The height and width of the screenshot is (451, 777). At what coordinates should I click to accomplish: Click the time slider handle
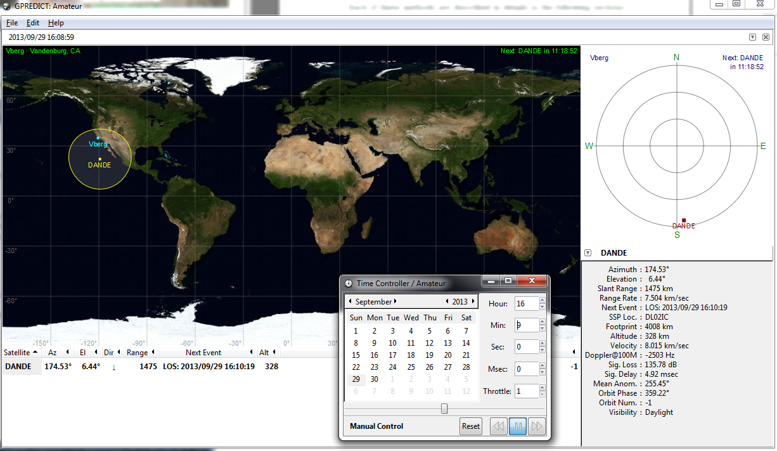[444, 409]
